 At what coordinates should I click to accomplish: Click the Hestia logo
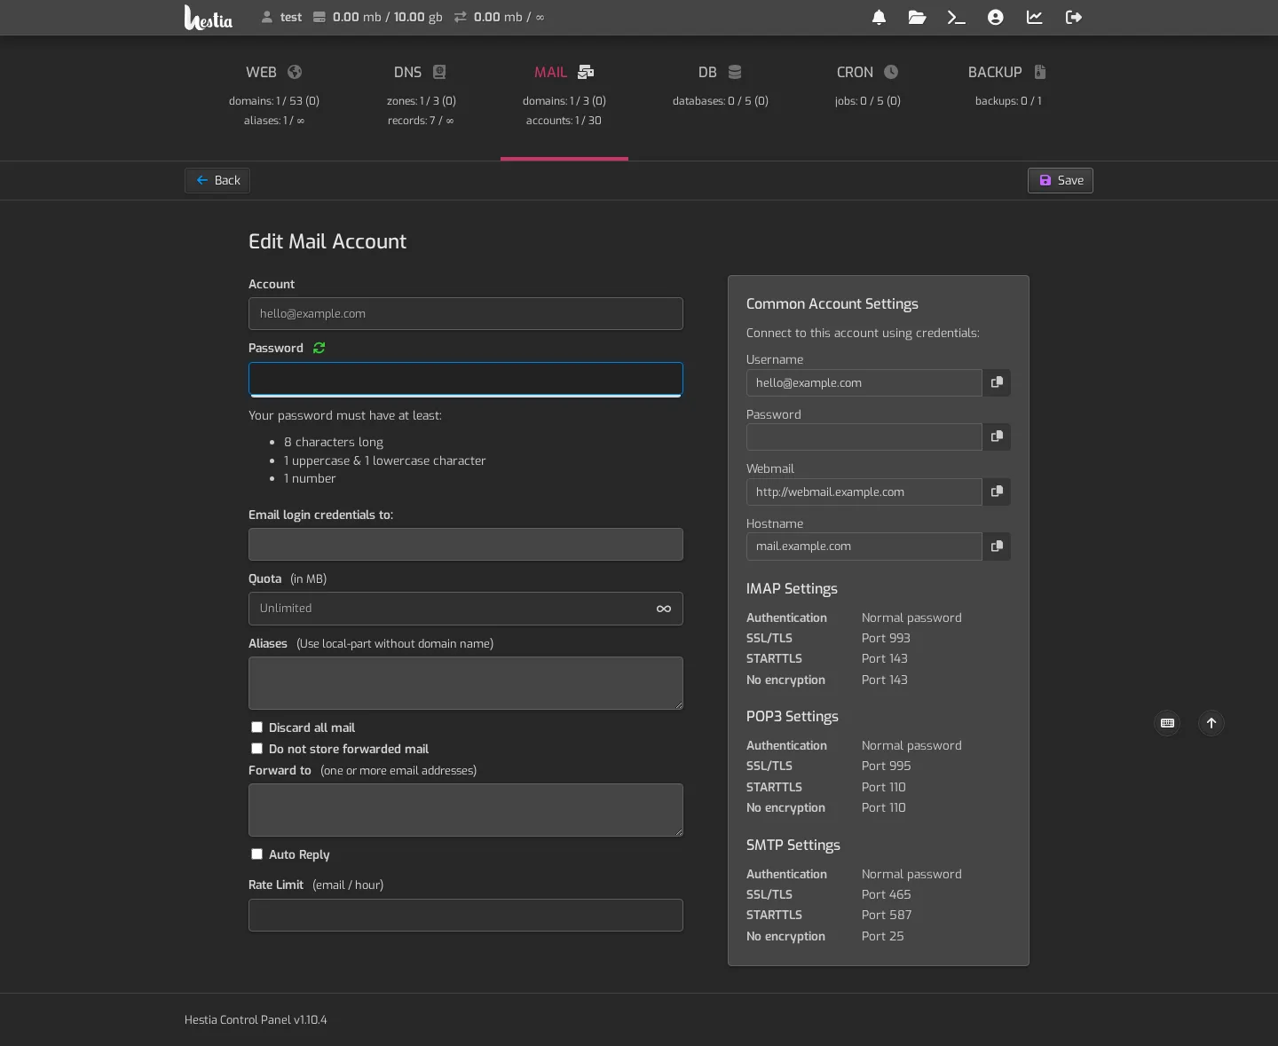pos(209,17)
